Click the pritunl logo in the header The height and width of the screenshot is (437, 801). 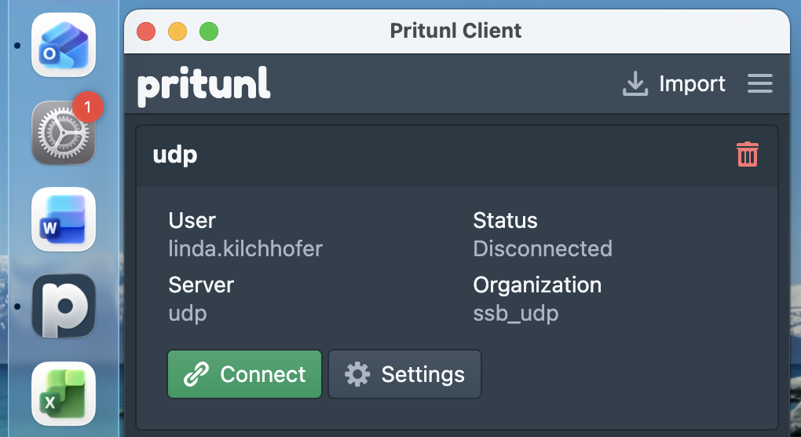point(203,84)
